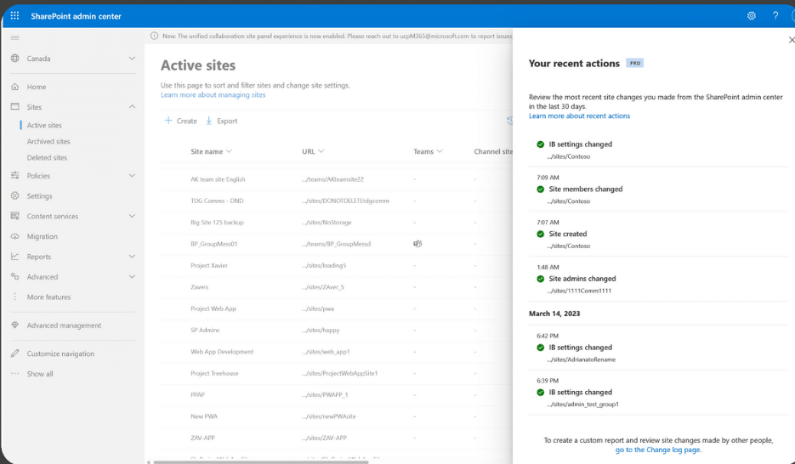Click the Show all ellipsis icon
The image size is (795, 464).
pyautogui.click(x=14, y=373)
